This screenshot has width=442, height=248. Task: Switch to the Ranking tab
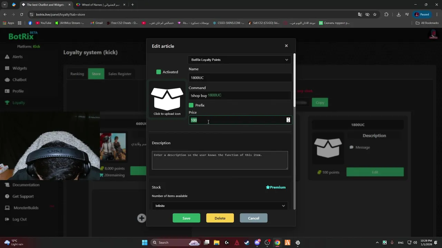pos(77,74)
